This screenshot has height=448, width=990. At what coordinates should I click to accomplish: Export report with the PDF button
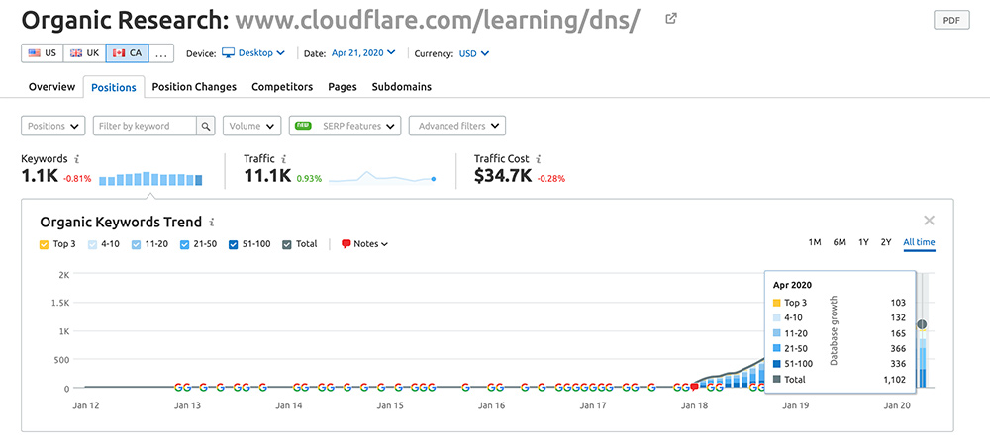point(950,20)
